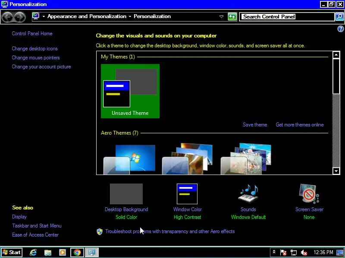Click the Screen Saver text label
The height and width of the screenshot is (258, 345).
(309, 209)
